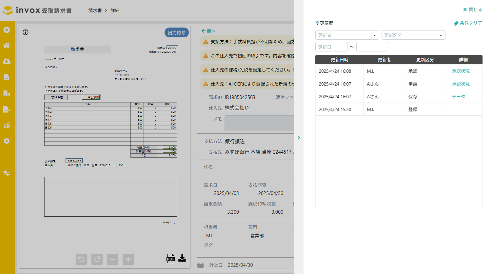Click the 請求日 value 2025/04/03
Image resolution: width=494 pixels, height=274 pixels.
click(x=226, y=193)
